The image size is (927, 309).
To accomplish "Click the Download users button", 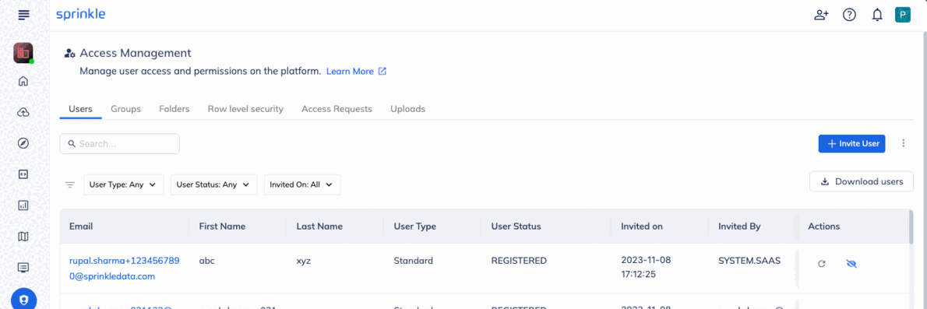I will [862, 181].
